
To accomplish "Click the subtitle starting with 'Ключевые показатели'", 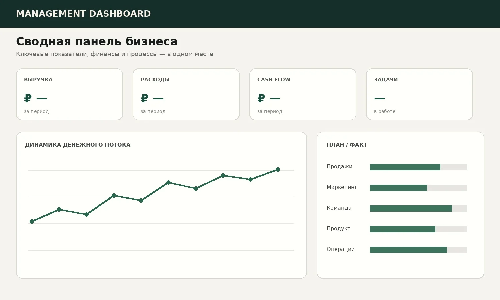I will [115, 54].
